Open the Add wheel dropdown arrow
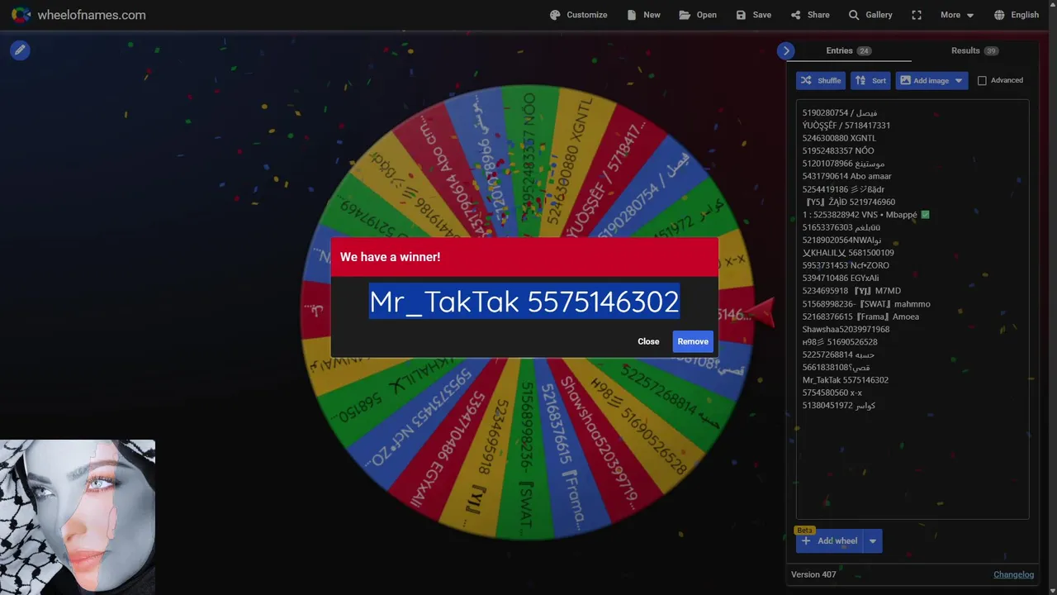The height and width of the screenshot is (595, 1057). pos(873,541)
